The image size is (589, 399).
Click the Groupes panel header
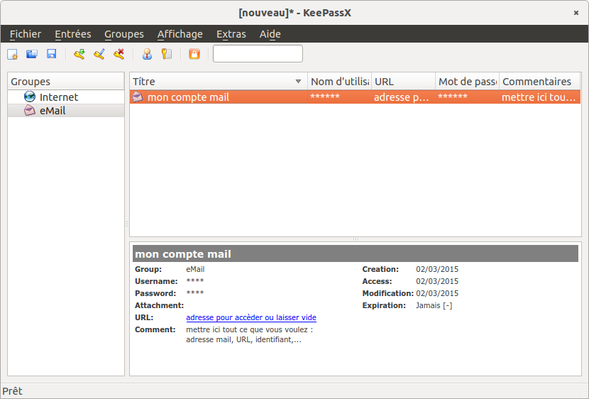pos(66,81)
